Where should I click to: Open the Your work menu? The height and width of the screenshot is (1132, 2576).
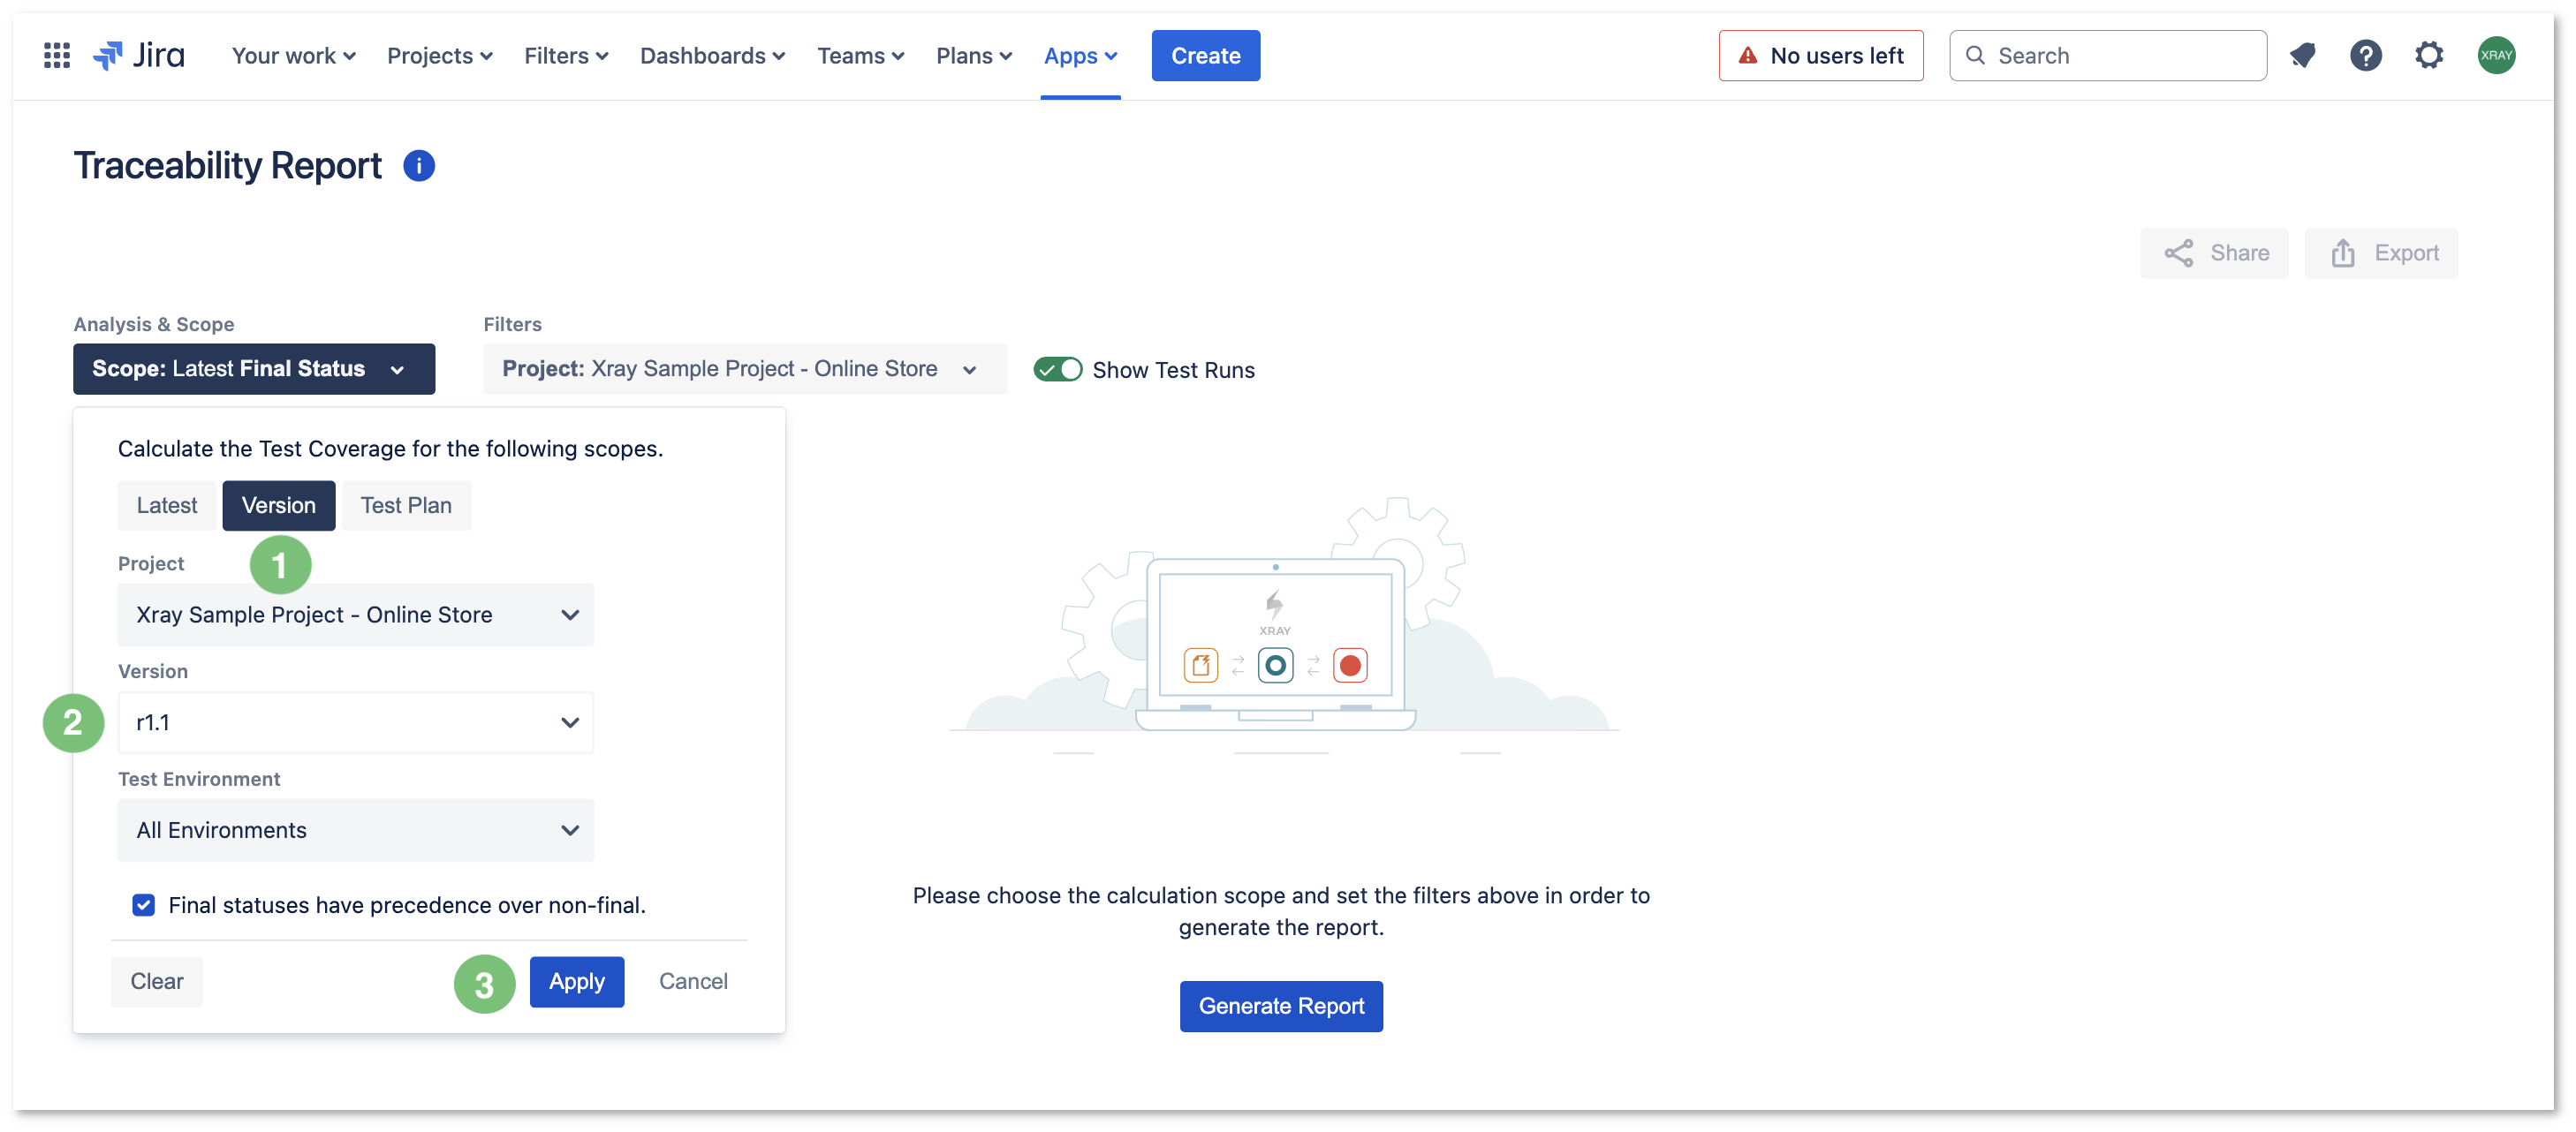293,56
